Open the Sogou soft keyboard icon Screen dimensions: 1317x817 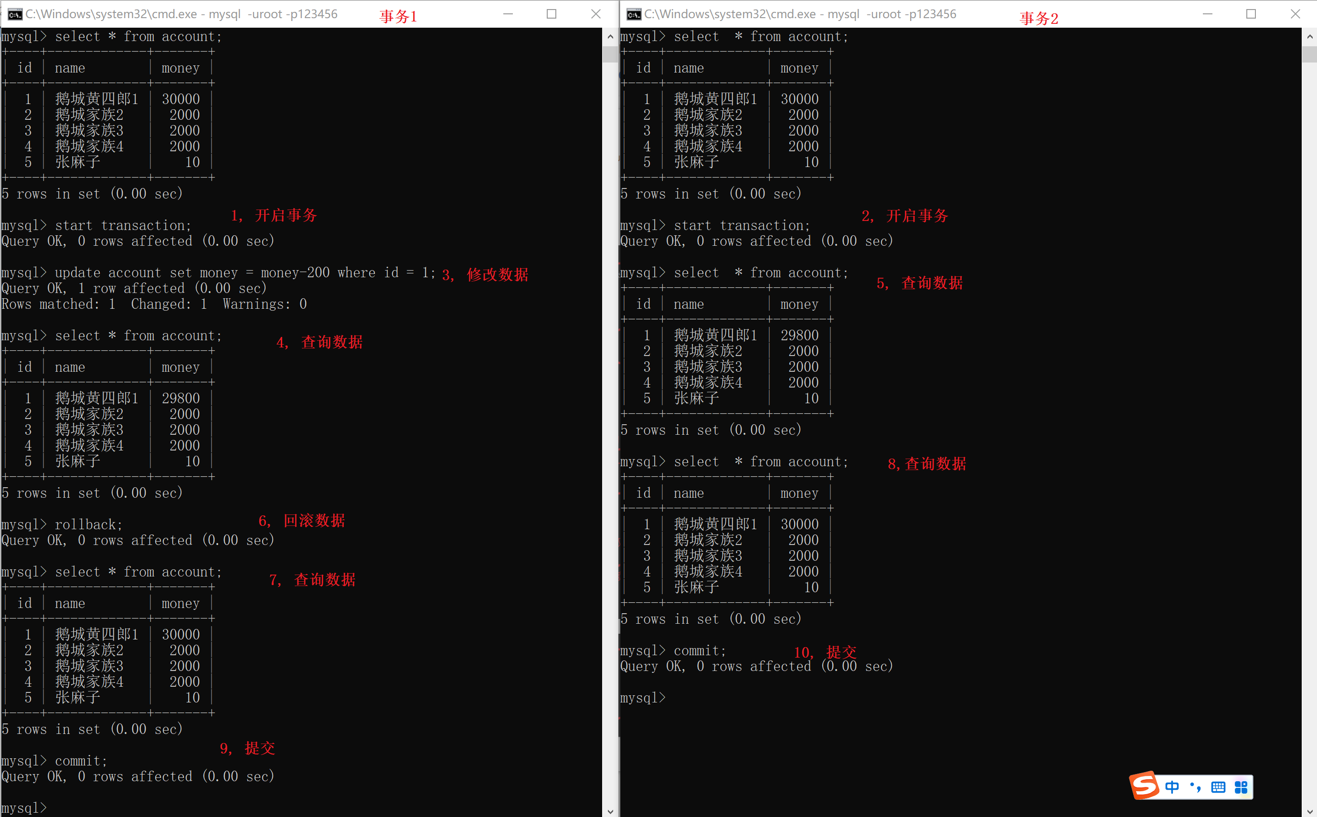point(1218,787)
